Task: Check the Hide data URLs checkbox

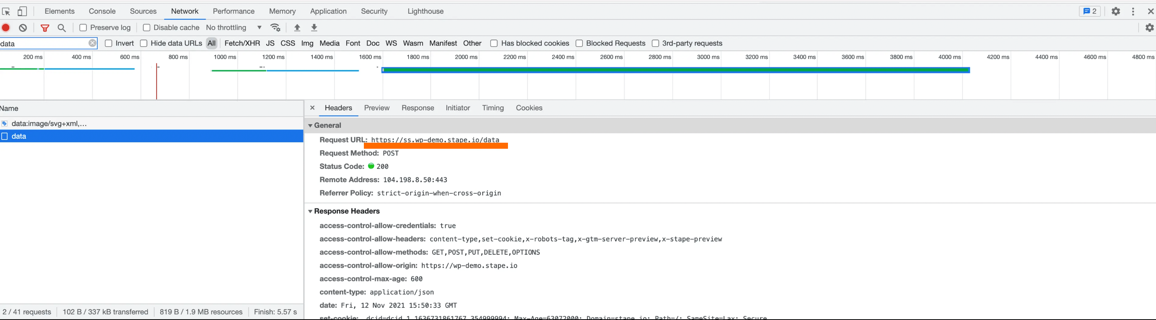Action: point(144,43)
